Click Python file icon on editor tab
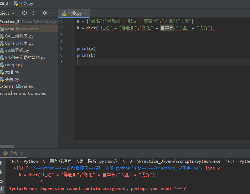Screen dimensions: 250x194 click(x=64, y=14)
